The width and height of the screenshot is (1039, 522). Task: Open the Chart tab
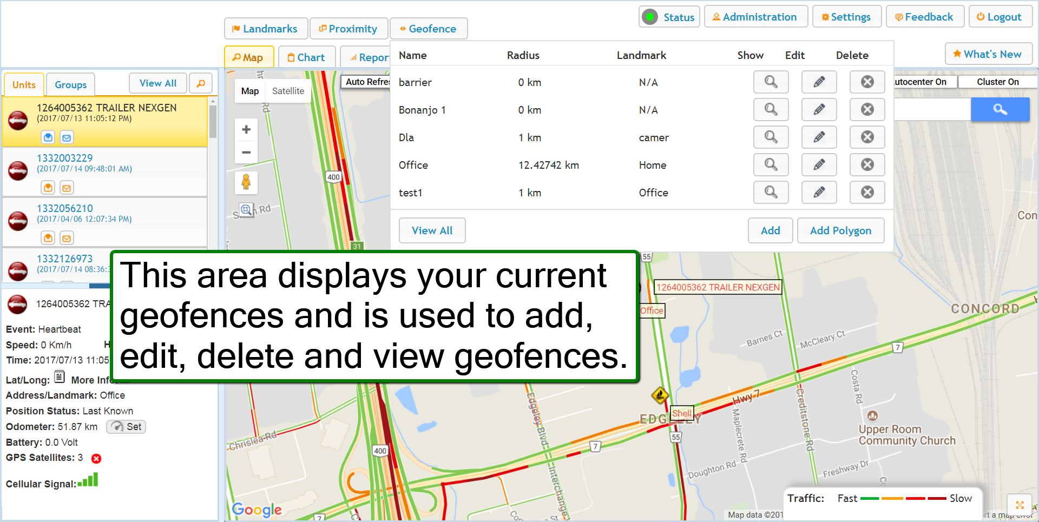[306, 57]
